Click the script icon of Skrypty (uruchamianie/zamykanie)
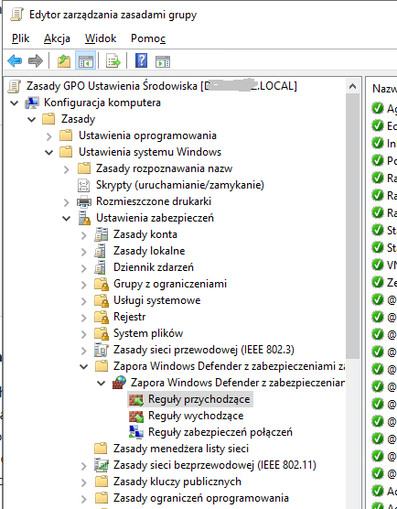 83,185
